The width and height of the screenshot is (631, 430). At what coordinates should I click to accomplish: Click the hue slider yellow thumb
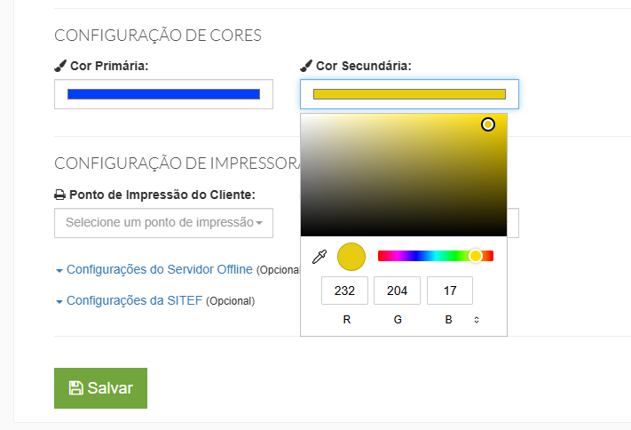(476, 256)
